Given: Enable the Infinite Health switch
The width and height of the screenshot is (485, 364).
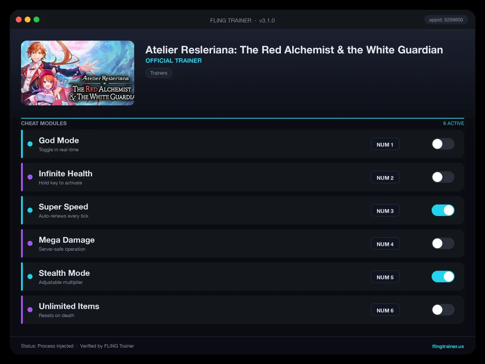Looking at the screenshot, I should click(x=443, y=177).
